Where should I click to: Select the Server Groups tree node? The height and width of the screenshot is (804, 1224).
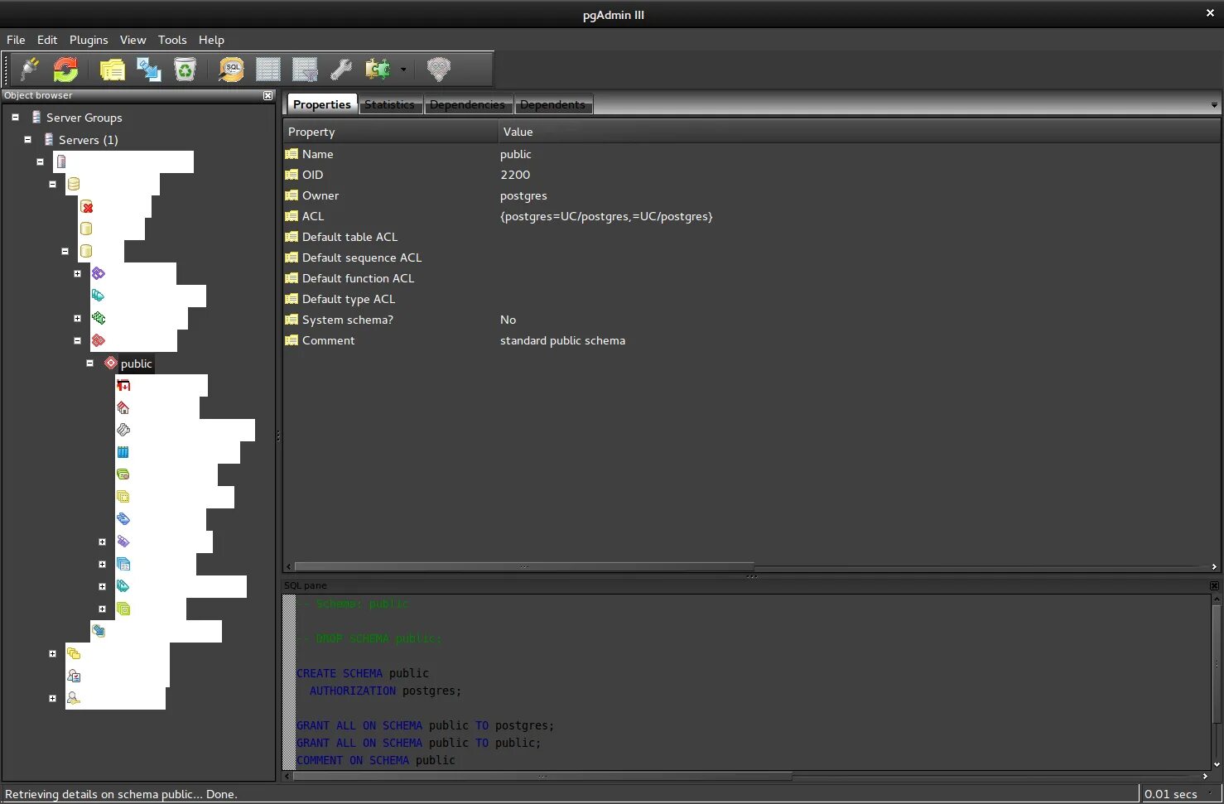pos(84,118)
